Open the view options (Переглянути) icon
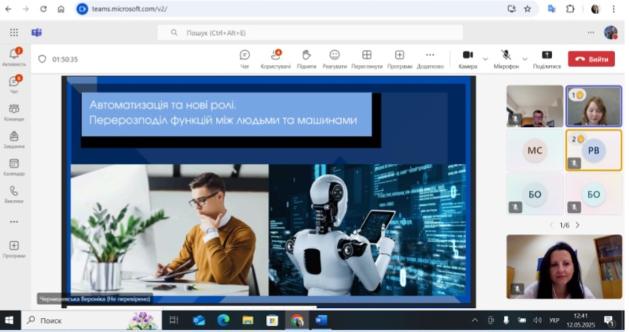 367,55
